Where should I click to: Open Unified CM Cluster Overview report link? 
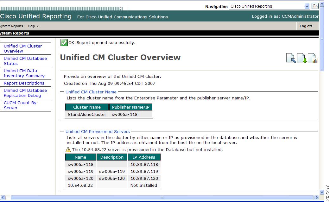pos(23,49)
